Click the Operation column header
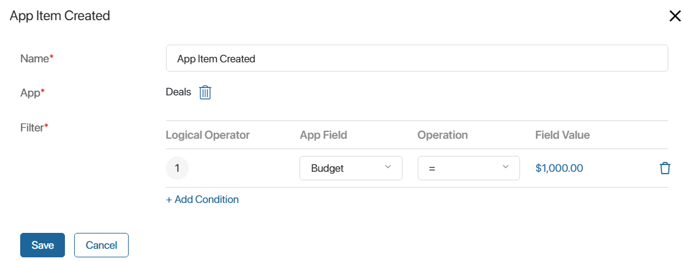This screenshot has height=261, width=683. pos(442,135)
